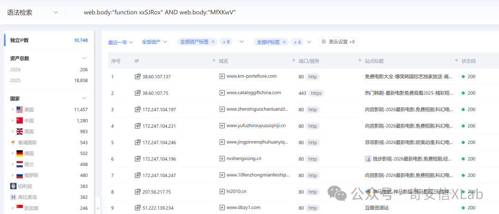Copy IP 38.60.107.75 using its copy icon
This screenshot has width=499, height=214.
coord(138,93)
